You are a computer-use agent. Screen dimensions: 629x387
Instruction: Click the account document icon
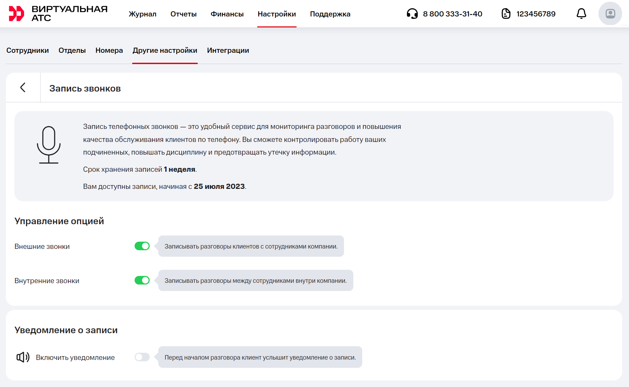tap(506, 14)
